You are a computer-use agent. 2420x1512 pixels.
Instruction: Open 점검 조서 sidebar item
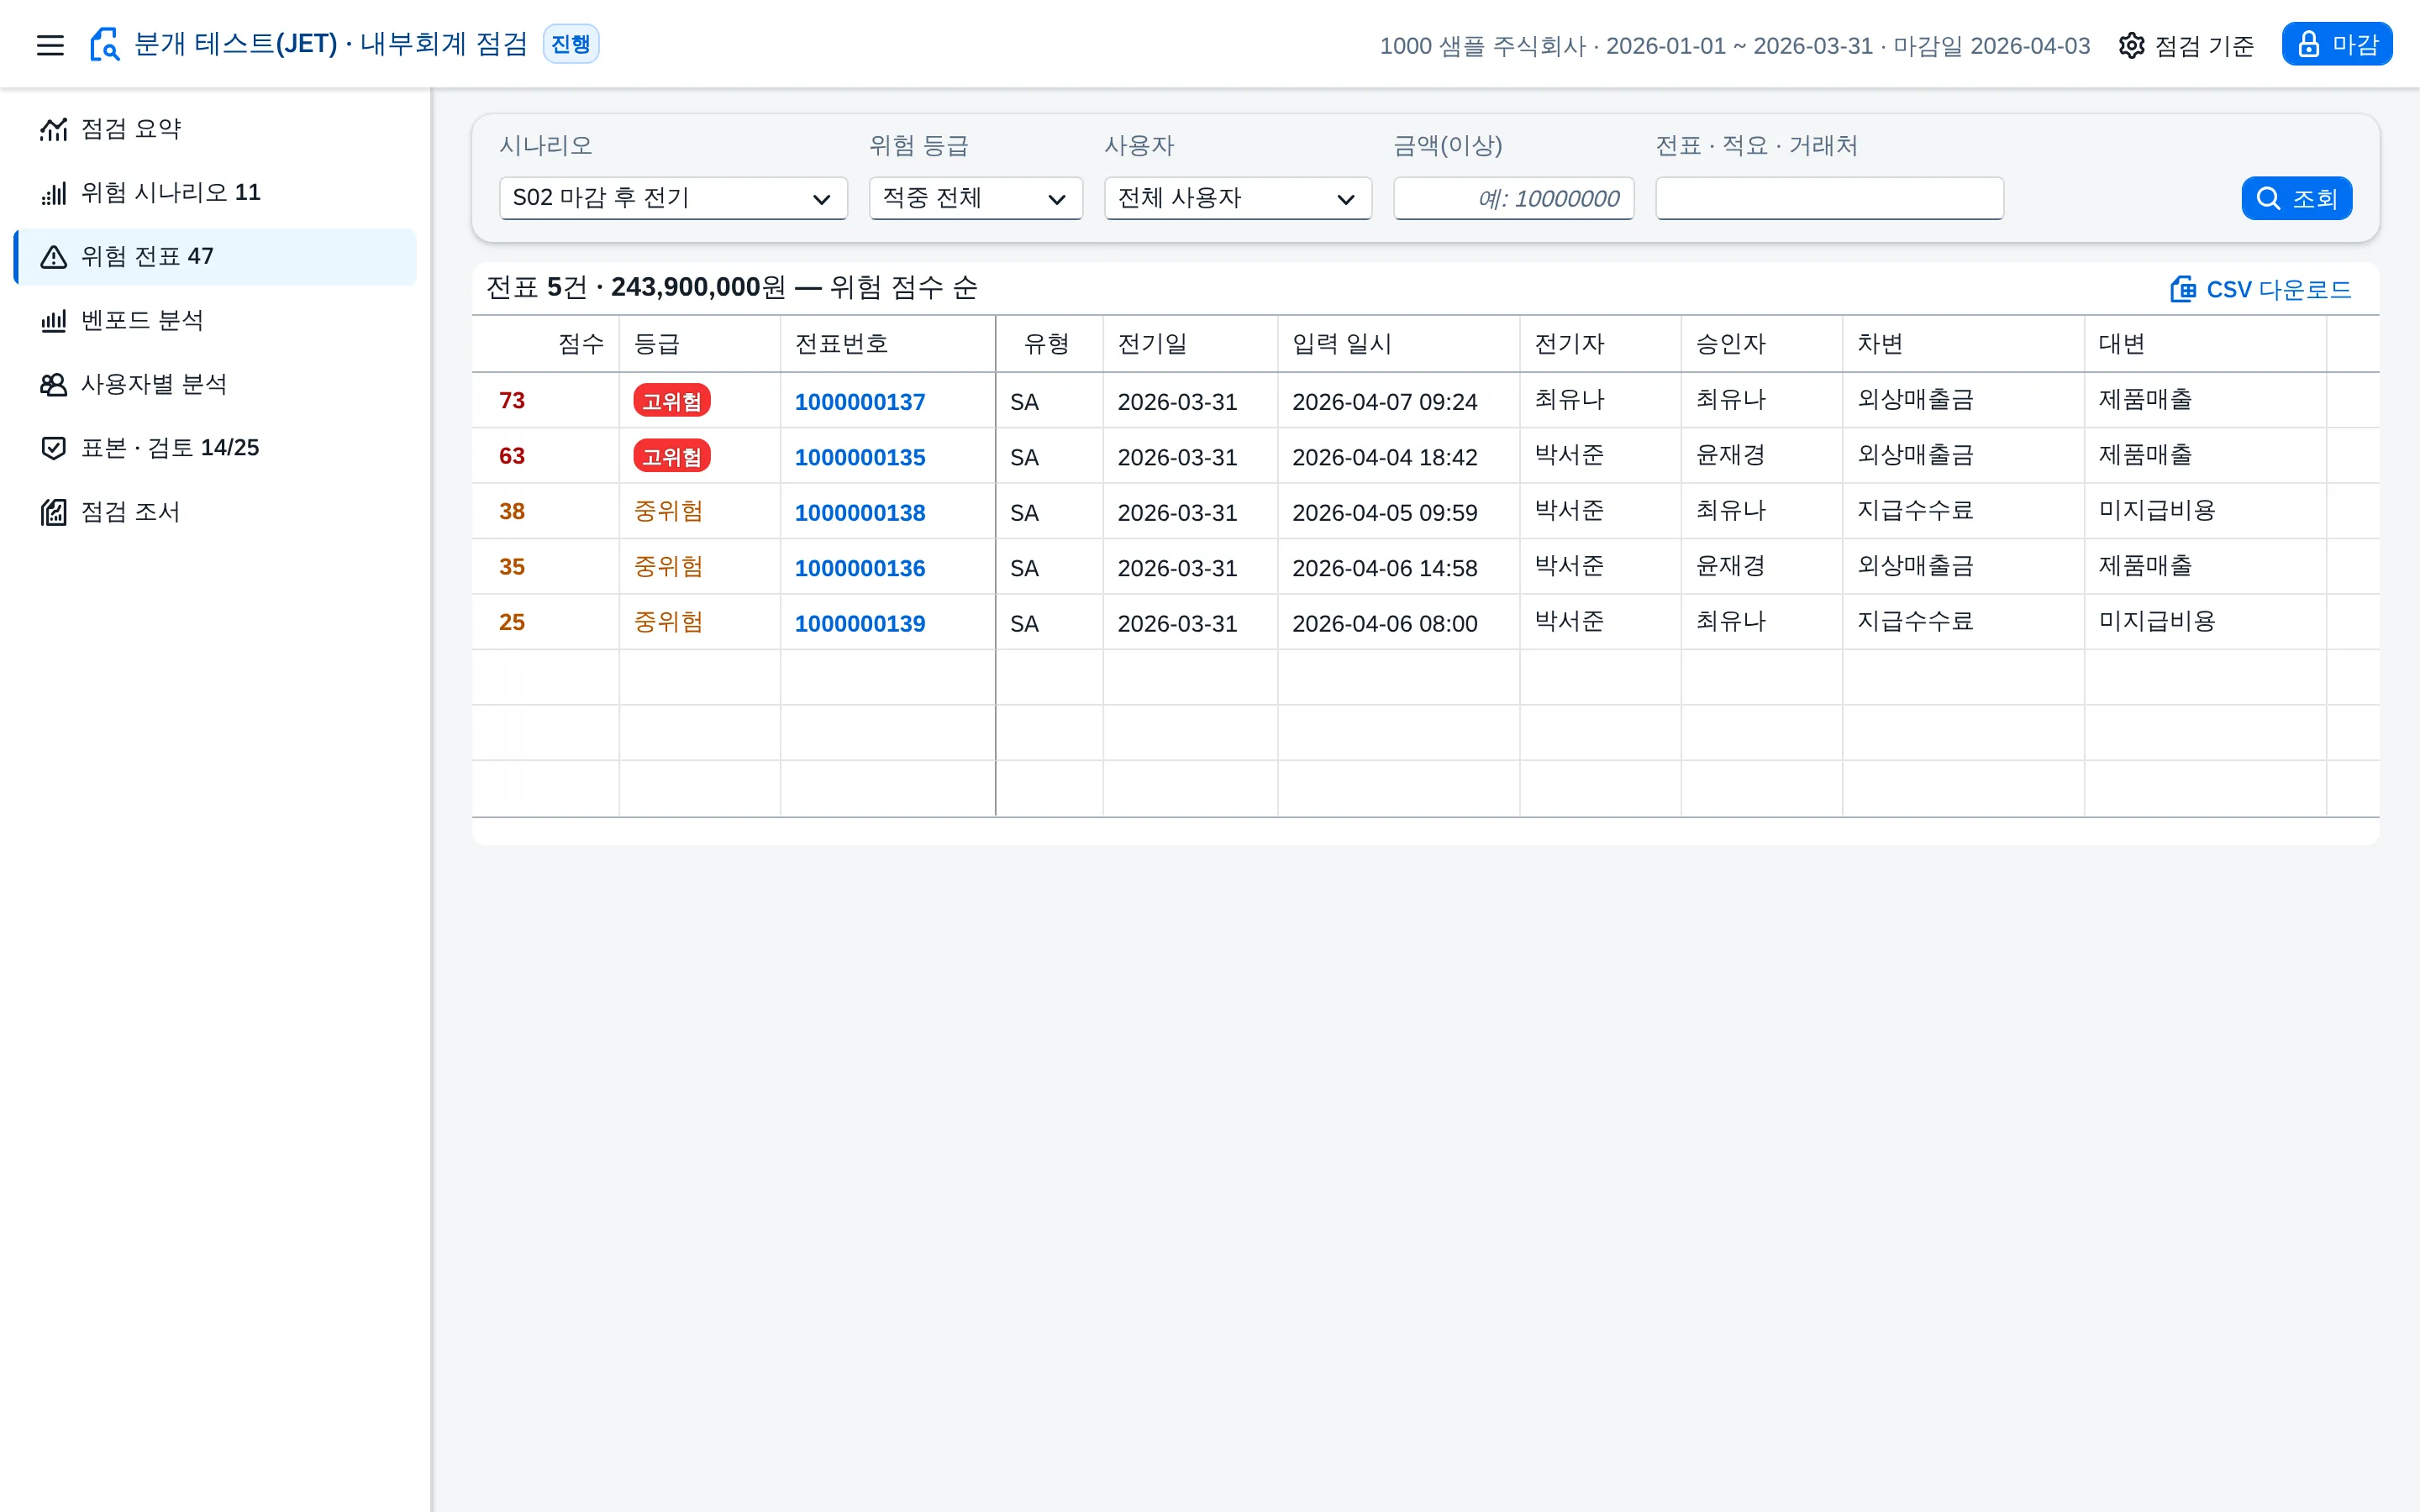(215, 512)
